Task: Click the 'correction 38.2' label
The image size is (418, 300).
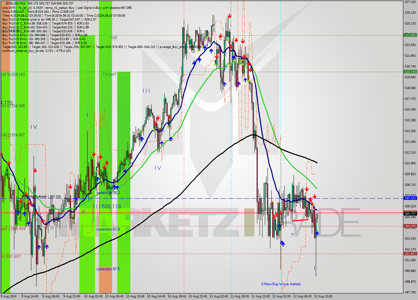Action: [108, 193]
